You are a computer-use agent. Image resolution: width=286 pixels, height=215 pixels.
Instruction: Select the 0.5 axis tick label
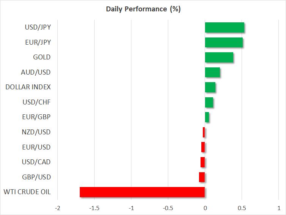(x=242, y=208)
